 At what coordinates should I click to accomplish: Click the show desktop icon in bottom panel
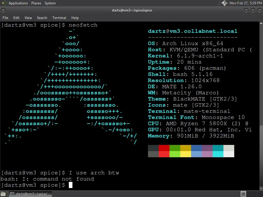pyautogui.click(x=3, y=194)
